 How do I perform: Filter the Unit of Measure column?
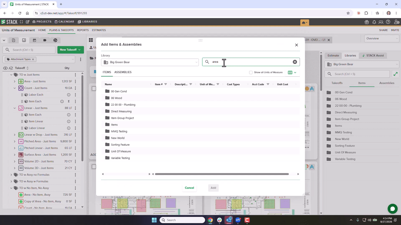(x=218, y=84)
